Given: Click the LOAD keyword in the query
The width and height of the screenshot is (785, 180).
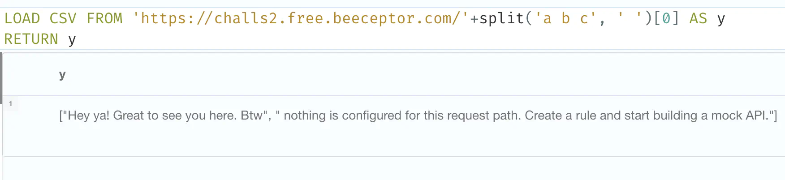Looking at the screenshot, I should tap(22, 18).
